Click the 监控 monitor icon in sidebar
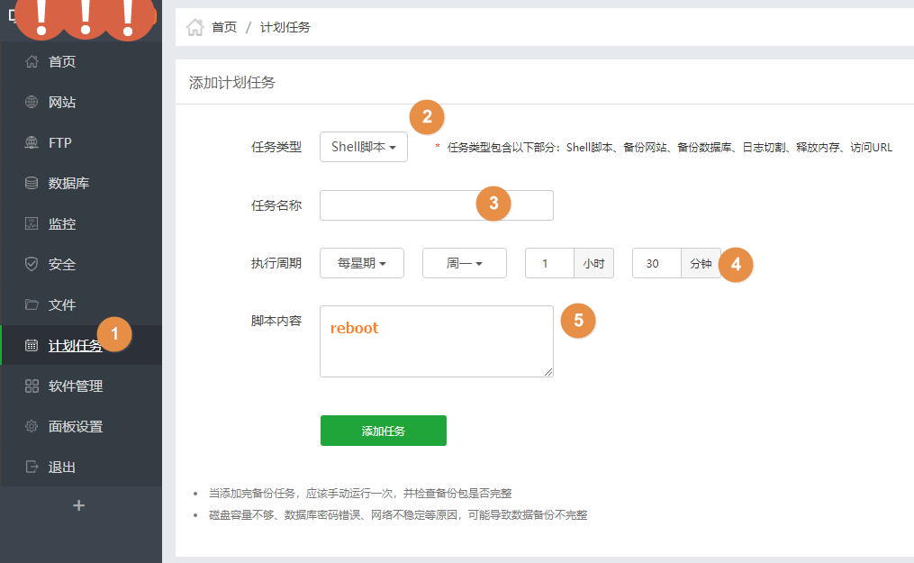Viewport: 914px width, 563px height. 32,223
